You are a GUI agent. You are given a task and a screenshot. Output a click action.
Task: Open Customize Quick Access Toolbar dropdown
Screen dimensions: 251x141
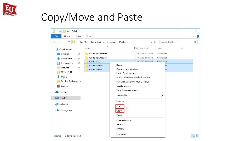pos(68,31)
